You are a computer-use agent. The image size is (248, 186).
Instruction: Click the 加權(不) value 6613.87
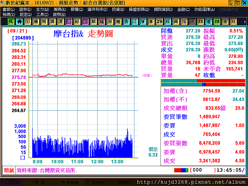pyautogui.click(x=212, y=99)
